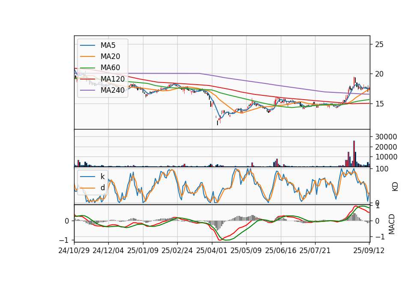Click the 24/10/29 date axis label
The width and height of the screenshot is (411, 295).
[x=74, y=251]
